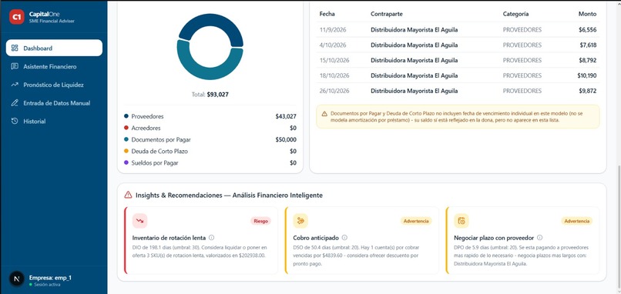This screenshot has height=294, width=621.
Task: Click the $8,792 amount
Action: pyautogui.click(x=587, y=60)
